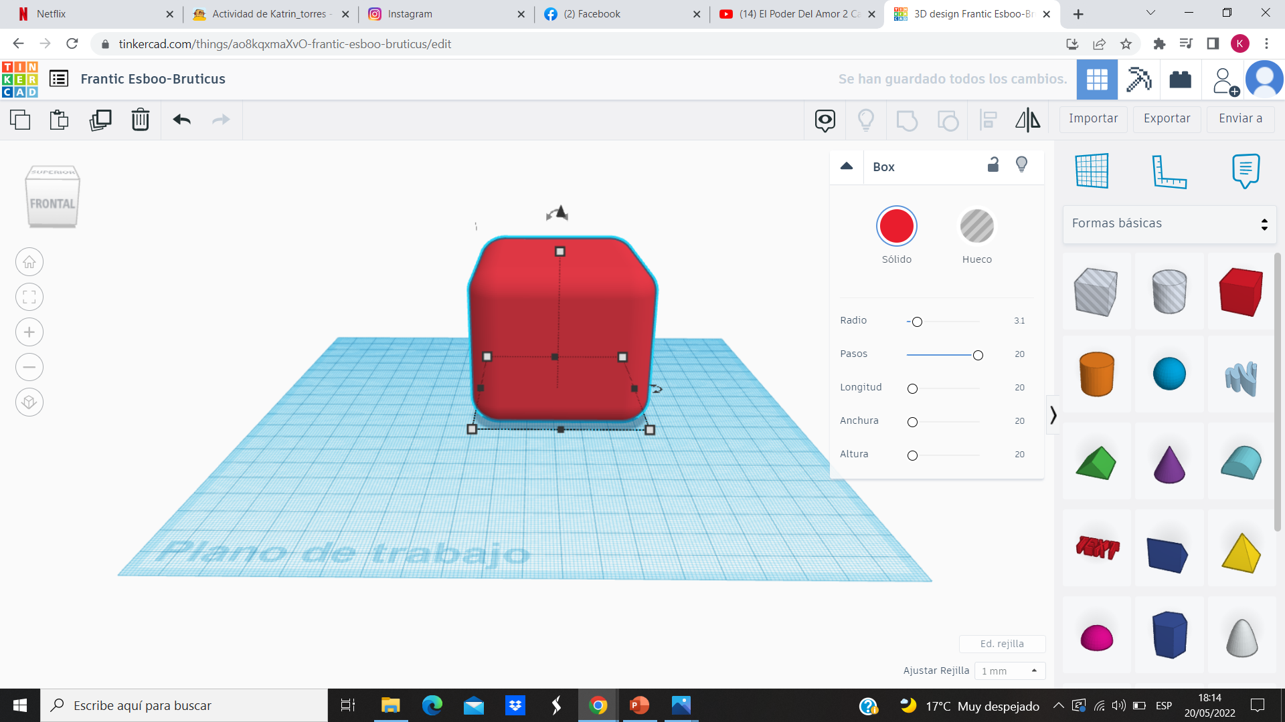Select Sólido color option

click(896, 227)
